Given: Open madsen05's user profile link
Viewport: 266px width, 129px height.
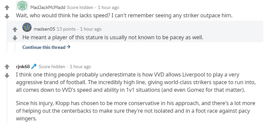Looking at the screenshot, I should coord(44,29).
